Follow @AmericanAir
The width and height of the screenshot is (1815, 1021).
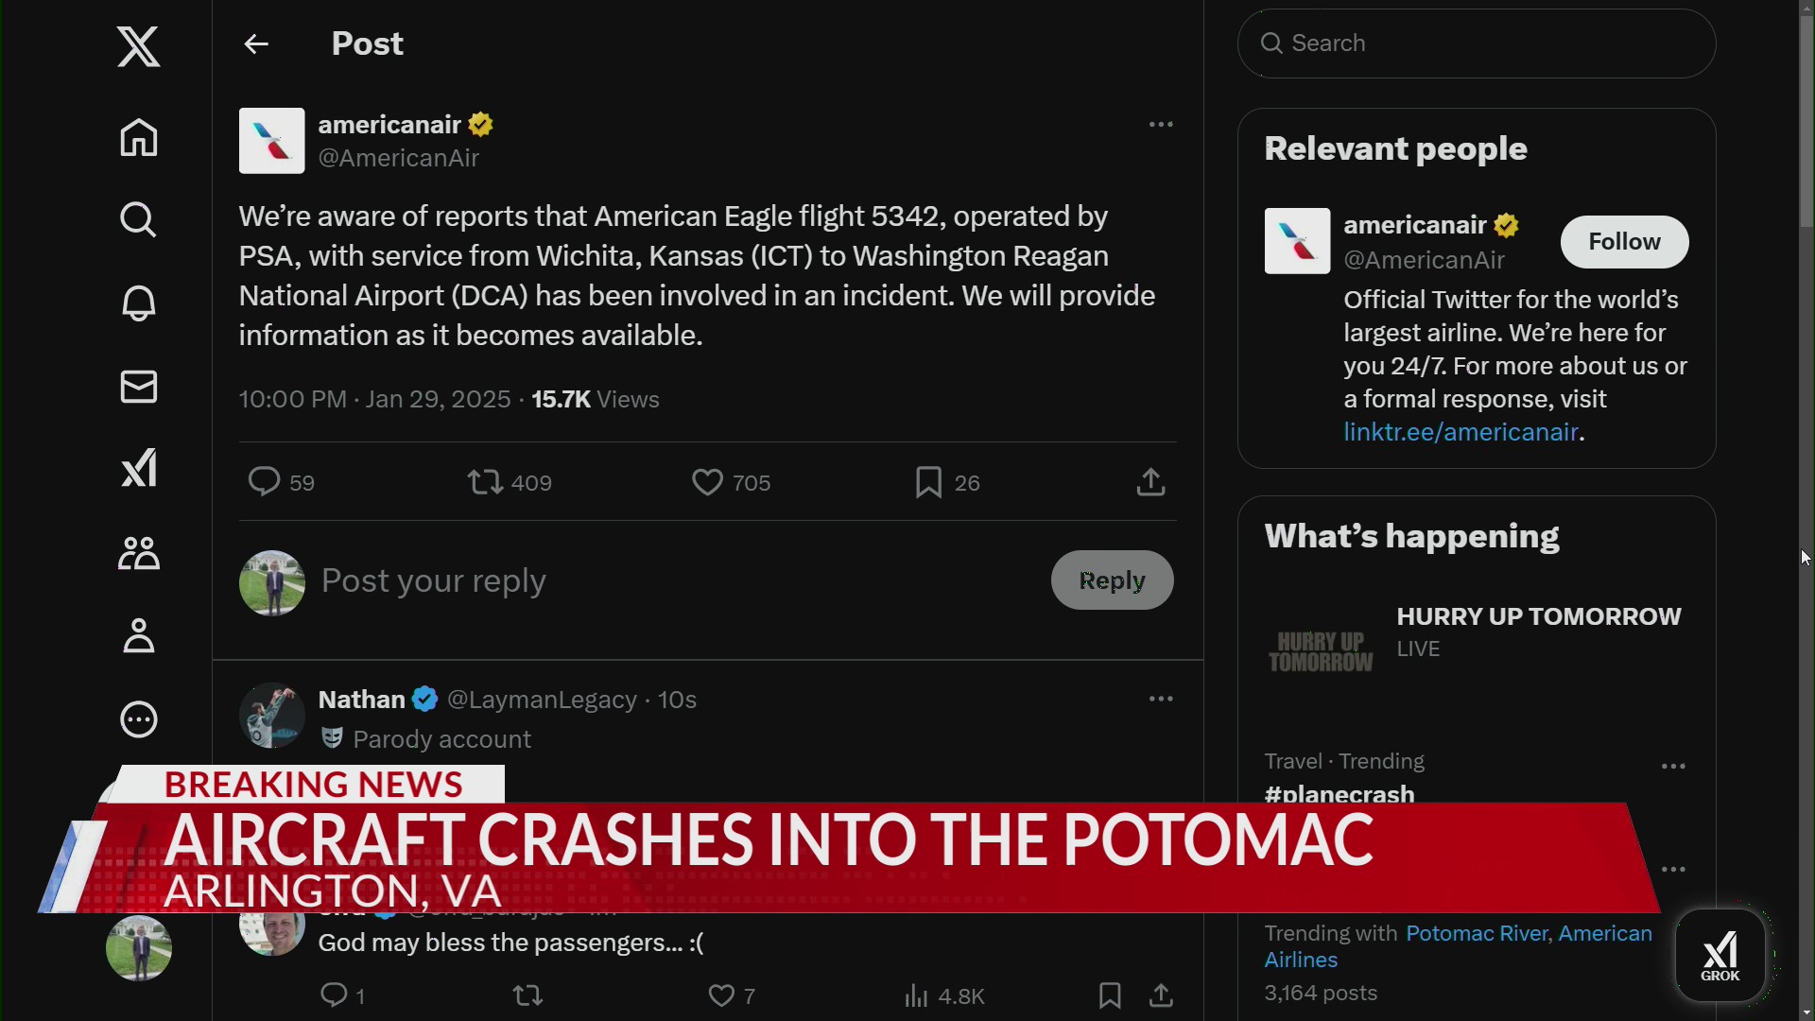(1624, 241)
